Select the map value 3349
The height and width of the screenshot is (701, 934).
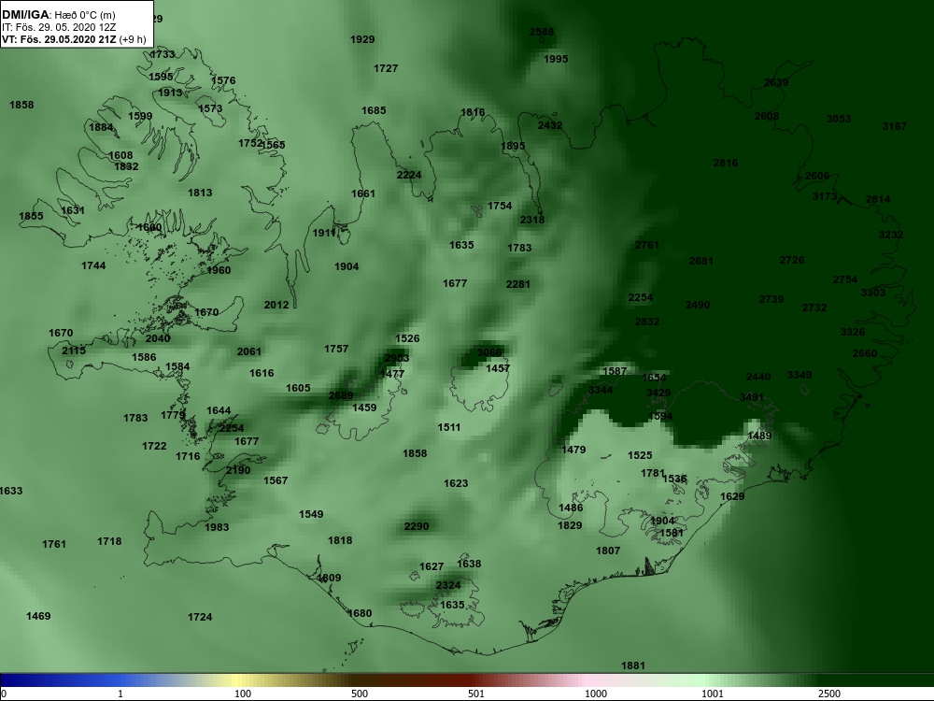point(800,375)
